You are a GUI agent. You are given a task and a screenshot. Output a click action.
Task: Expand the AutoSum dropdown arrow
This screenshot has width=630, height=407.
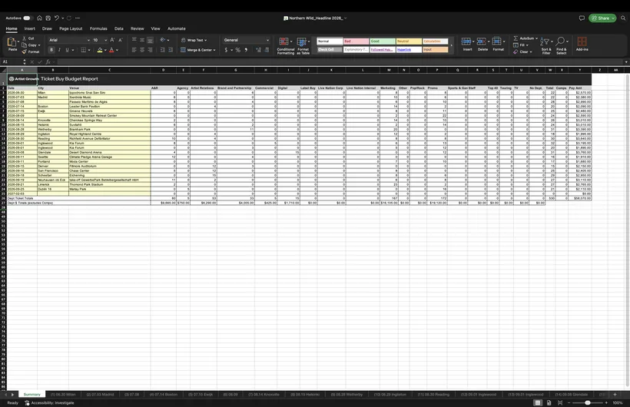[536, 38]
